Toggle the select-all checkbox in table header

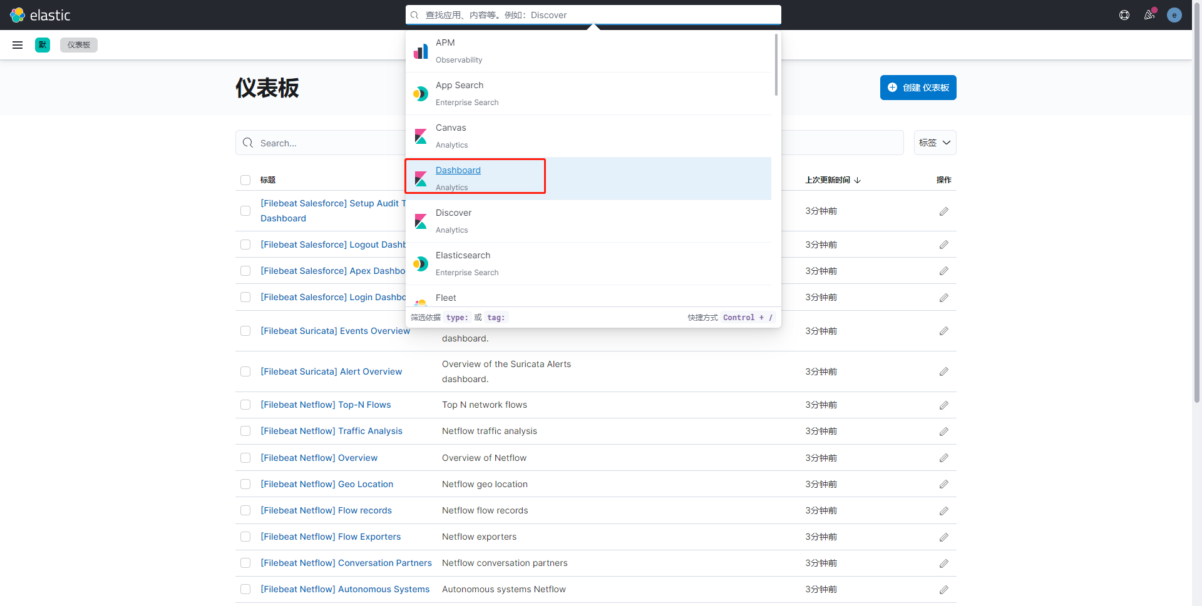pyautogui.click(x=245, y=180)
